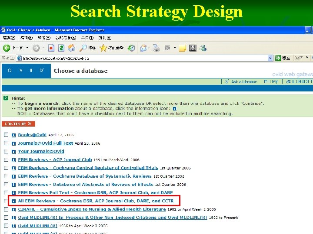313x234 pixels.
Task: Tick the ACP Journal Club checkbox
Action: coord(6,159)
